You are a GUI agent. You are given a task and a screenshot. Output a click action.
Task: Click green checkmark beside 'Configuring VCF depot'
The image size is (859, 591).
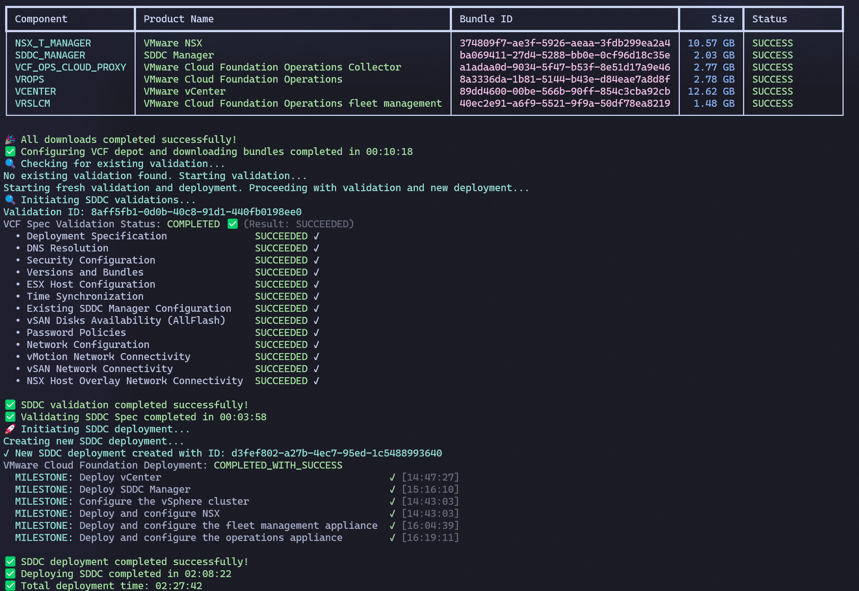point(10,151)
